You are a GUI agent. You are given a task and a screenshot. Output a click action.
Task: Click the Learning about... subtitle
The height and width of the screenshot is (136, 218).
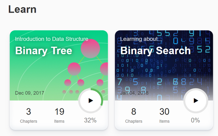[x=141, y=39]
